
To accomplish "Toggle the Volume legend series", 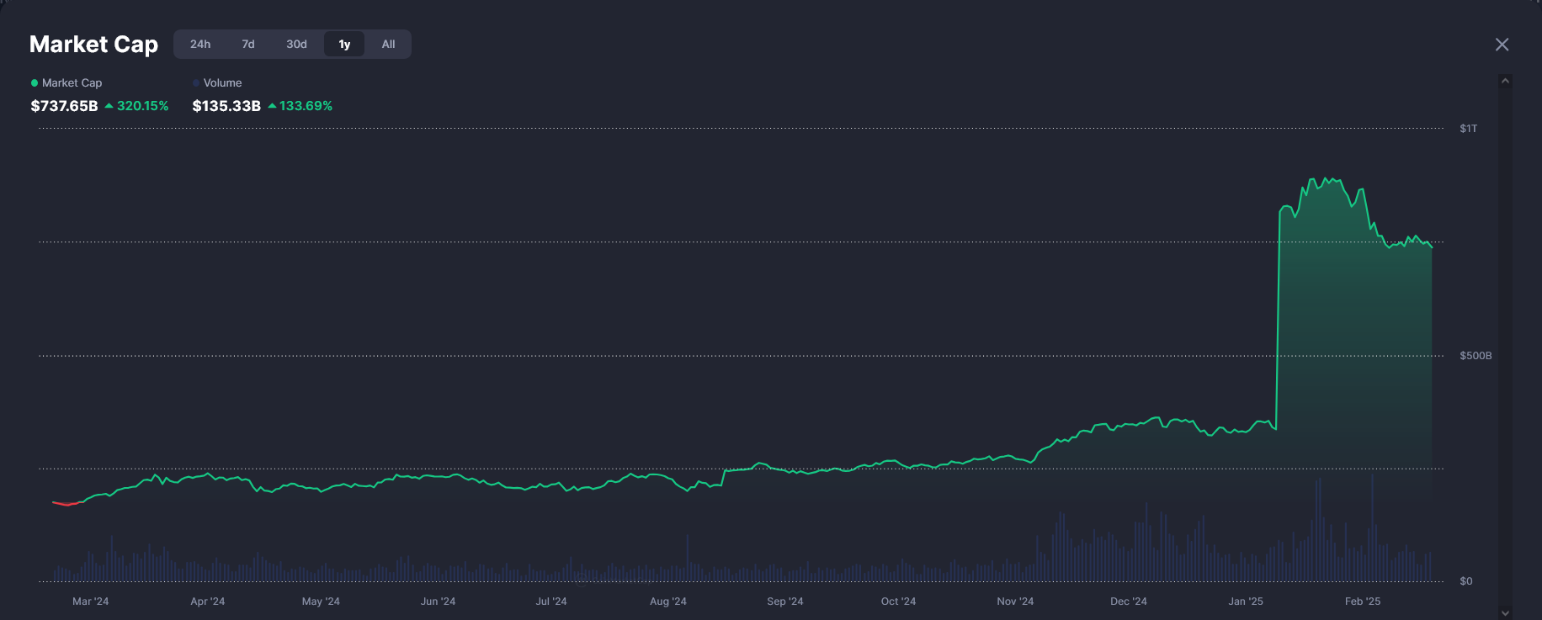I will [x=217, y=83].
